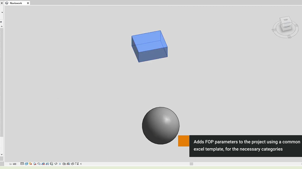Click the Highlight Displacement Sets icon
302x169 pixels.
click(72, 164)
